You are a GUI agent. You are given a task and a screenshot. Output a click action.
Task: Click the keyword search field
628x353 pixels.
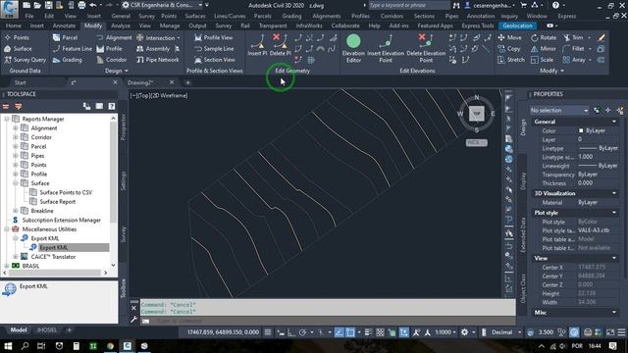(409, 5)
